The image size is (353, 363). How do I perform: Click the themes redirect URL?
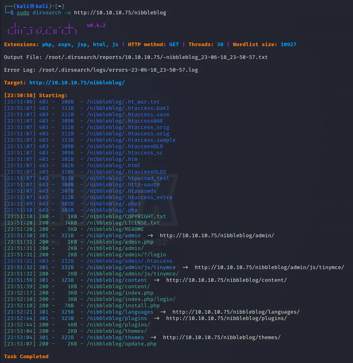point(221,337)
